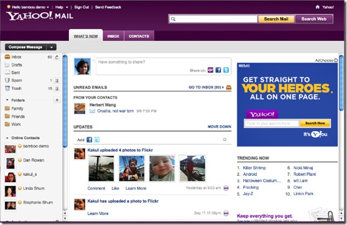Click right page vertical scrollbar thumb
This screenshot has height=225, width=347.
click(x=341, y=83)
